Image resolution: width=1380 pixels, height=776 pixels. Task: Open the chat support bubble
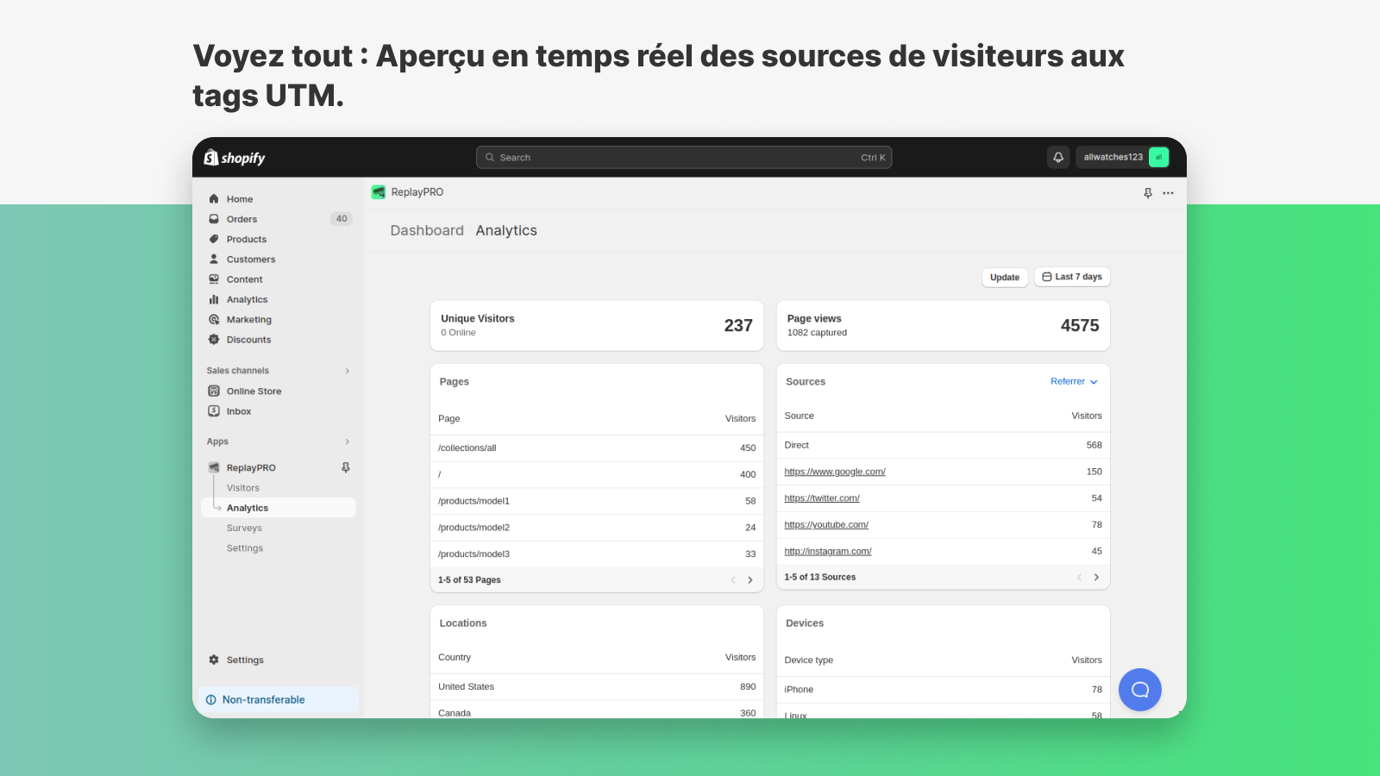1140,690
